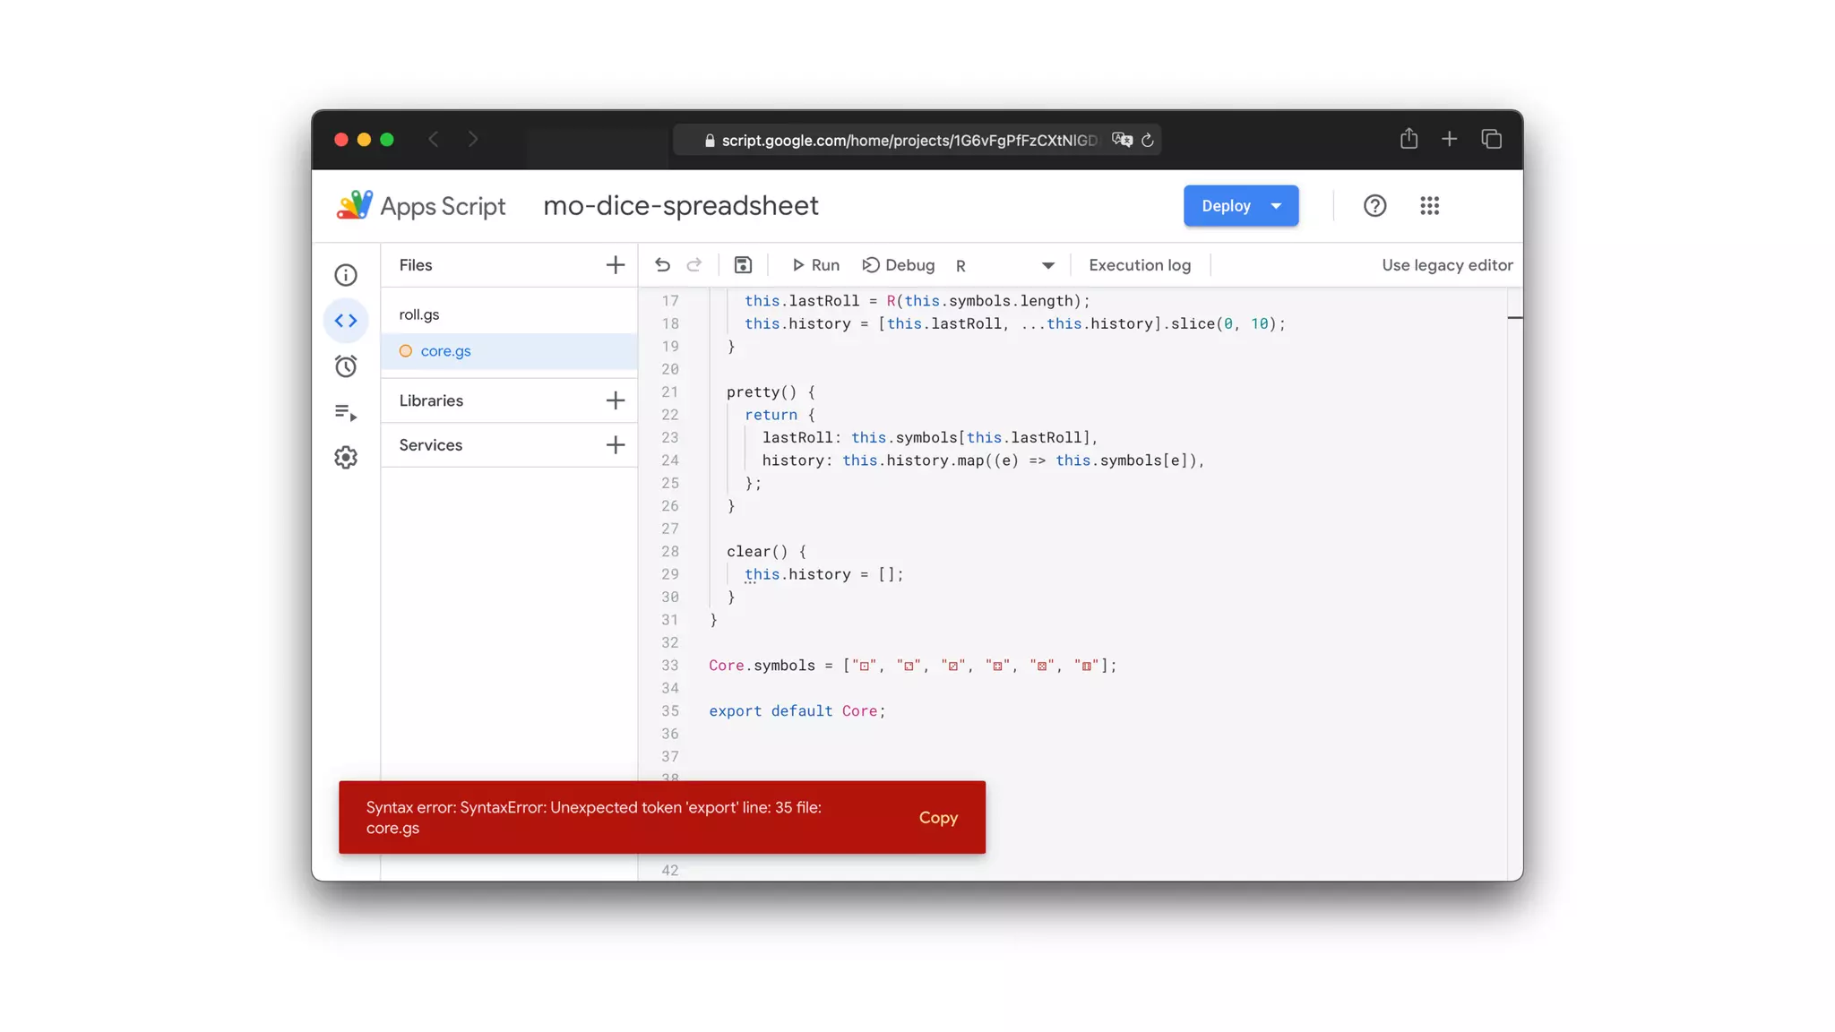Viewport: 1835px width, 1032px height.
Task: Click the Use legacy editor link
Action: (1446, 265)
